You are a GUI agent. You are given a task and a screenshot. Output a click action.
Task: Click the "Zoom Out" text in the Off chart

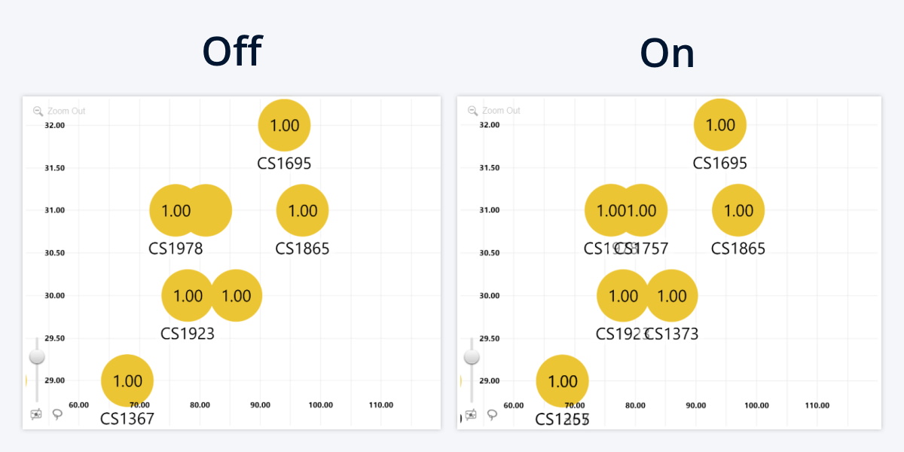click(x=66, y=111)
